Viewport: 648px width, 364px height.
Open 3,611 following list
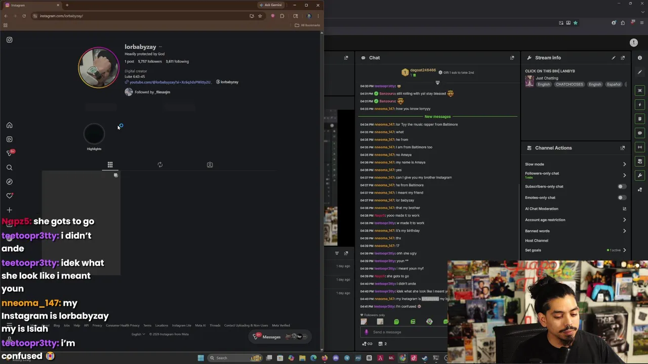tap(177, 62)
